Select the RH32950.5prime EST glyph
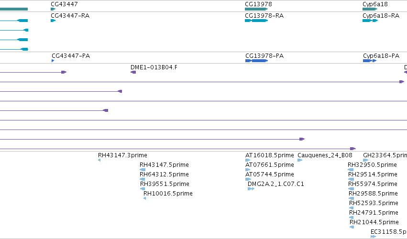Screen dimensions: 407x239 click(x=351, y=170)
